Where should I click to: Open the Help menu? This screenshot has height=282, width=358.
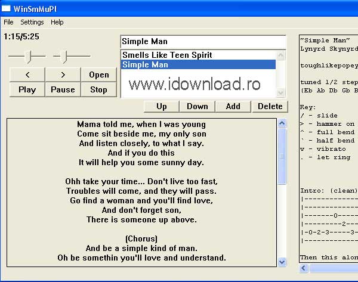click(57, 22)
